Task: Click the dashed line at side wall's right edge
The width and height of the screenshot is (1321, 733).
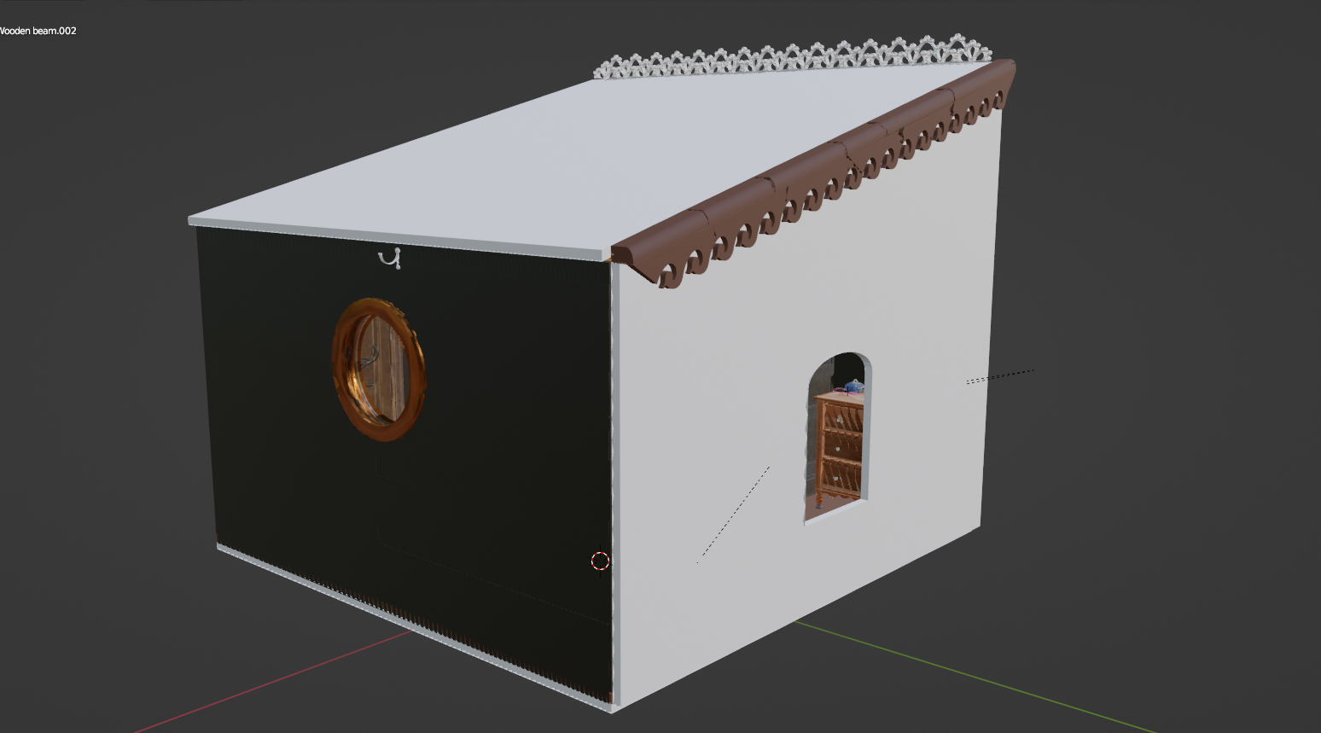Action: click(x=1000, y=375)
